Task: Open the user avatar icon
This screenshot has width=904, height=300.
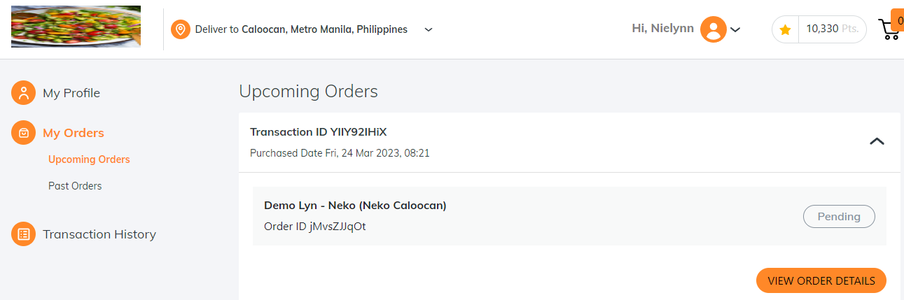Action: pos(714,29)
